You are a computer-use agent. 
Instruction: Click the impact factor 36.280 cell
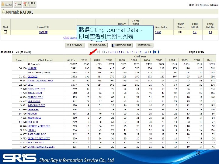click(x=23, y=68)
